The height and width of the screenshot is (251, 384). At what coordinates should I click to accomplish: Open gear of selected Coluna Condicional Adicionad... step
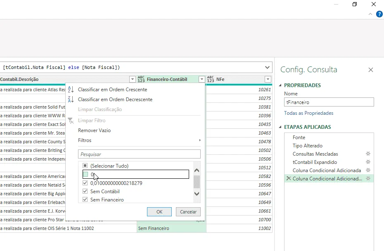pos(368,178)
